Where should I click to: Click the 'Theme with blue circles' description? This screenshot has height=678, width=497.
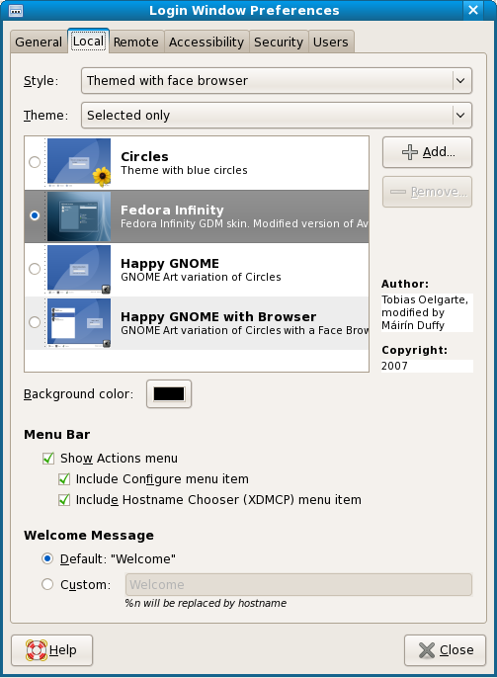click(x=184, y=170)
